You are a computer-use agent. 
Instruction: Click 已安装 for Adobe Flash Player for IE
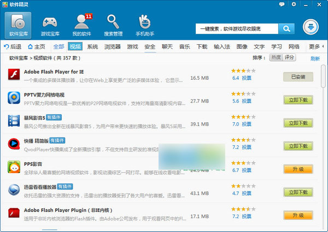pos(298,77)
